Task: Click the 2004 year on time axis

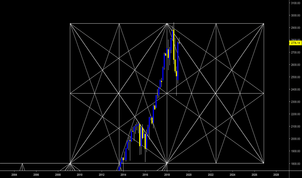Action: (x=14, y=175)
